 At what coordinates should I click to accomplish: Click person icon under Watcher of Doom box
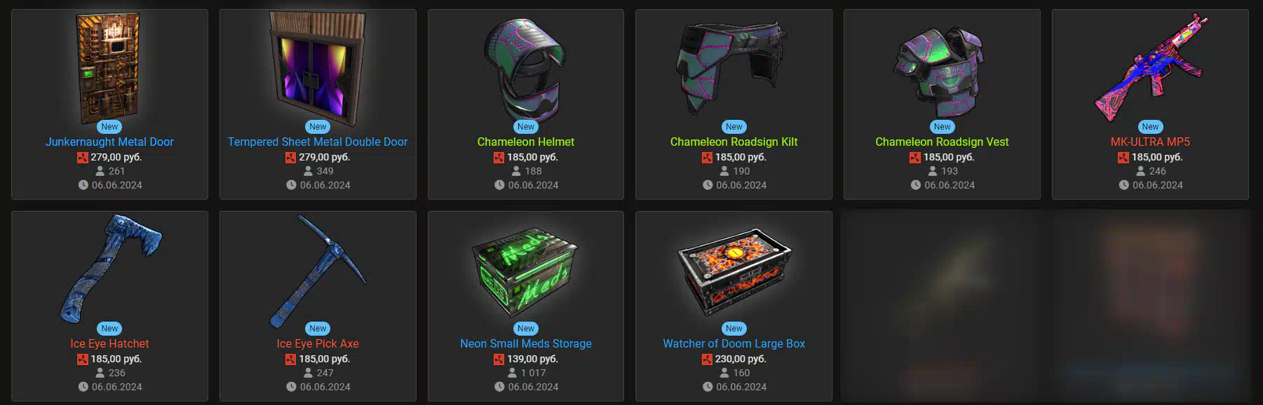(x=724, y=373)
